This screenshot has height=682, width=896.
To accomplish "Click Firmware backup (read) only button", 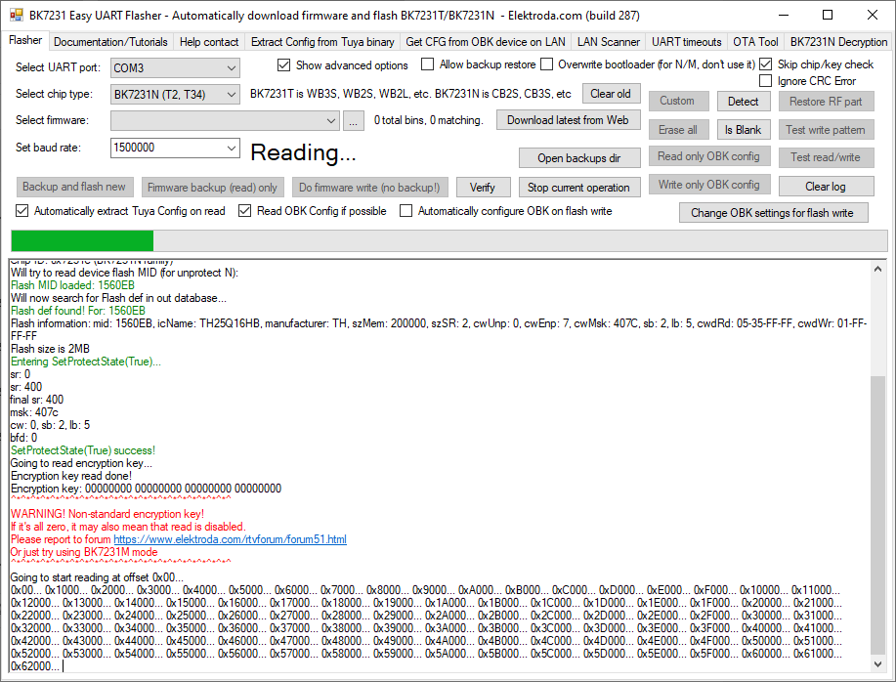I will pos(213,188).
